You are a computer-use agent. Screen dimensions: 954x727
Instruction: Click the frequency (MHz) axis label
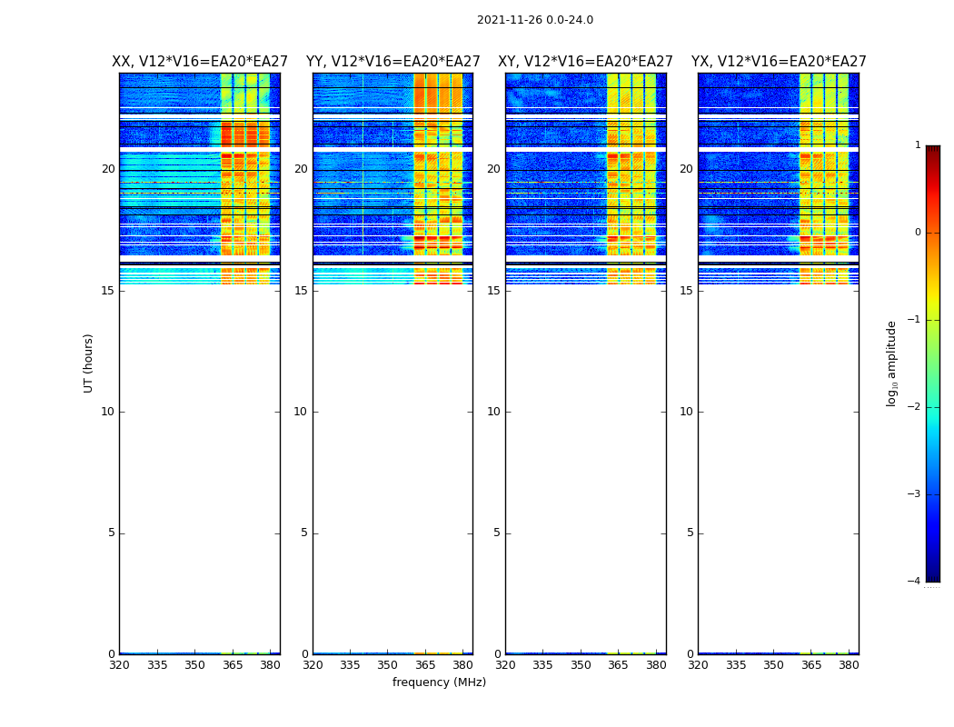439,682
